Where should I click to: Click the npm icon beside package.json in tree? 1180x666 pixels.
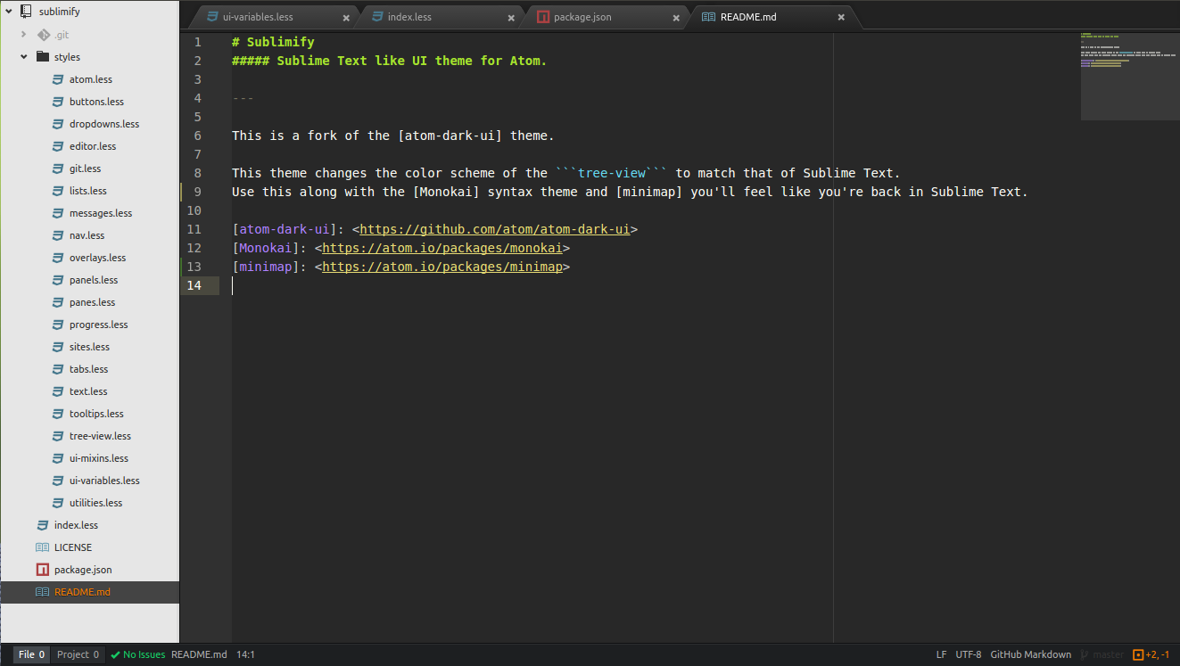tap(42, 570)
